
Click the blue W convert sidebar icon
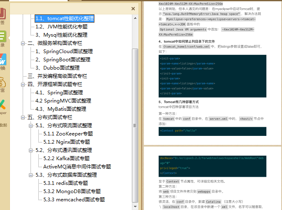pos(3,59)
